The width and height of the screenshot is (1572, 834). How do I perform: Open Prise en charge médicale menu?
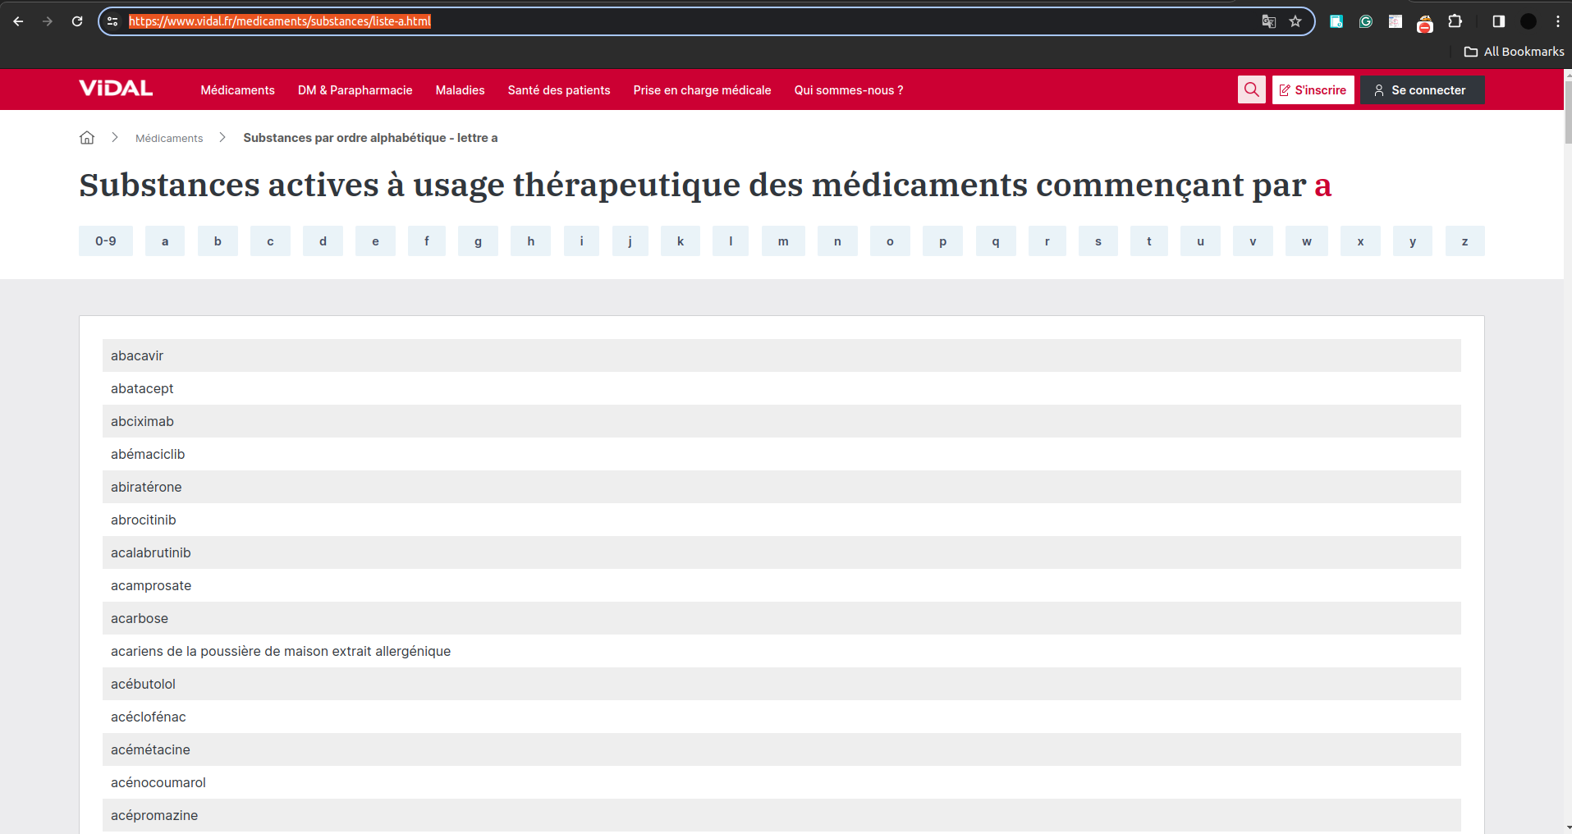click(x=702, y=90)
